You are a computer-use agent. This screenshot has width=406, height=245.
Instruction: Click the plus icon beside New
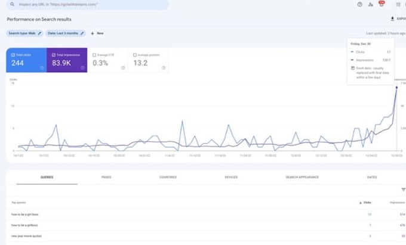[93, 33]
